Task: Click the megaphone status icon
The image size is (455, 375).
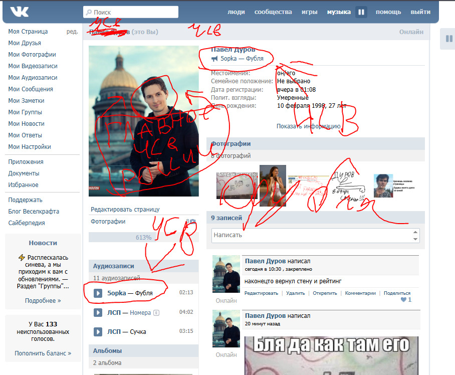Action: [214, 59]
